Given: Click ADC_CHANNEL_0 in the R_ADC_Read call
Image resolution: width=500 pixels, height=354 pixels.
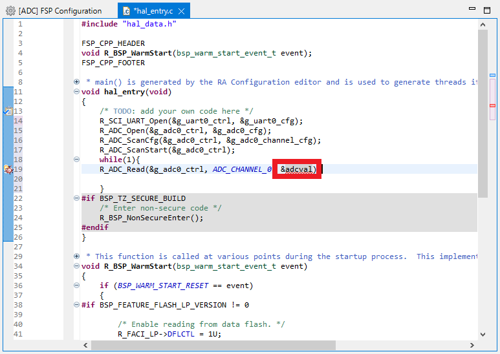Looking at the screenshot, I should pyautogui.click(x=242, y=169).
